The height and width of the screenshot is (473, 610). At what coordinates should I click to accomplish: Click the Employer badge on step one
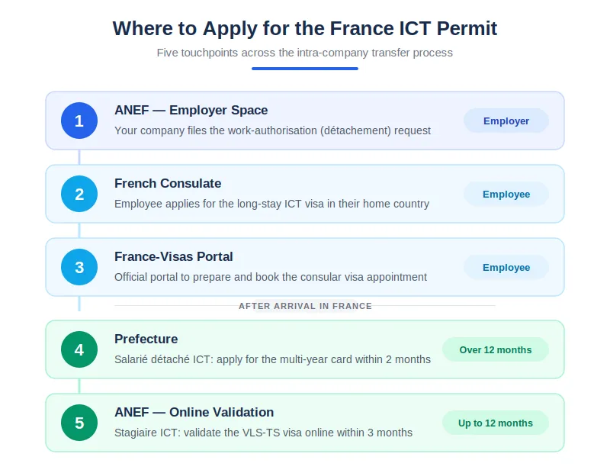506,121
